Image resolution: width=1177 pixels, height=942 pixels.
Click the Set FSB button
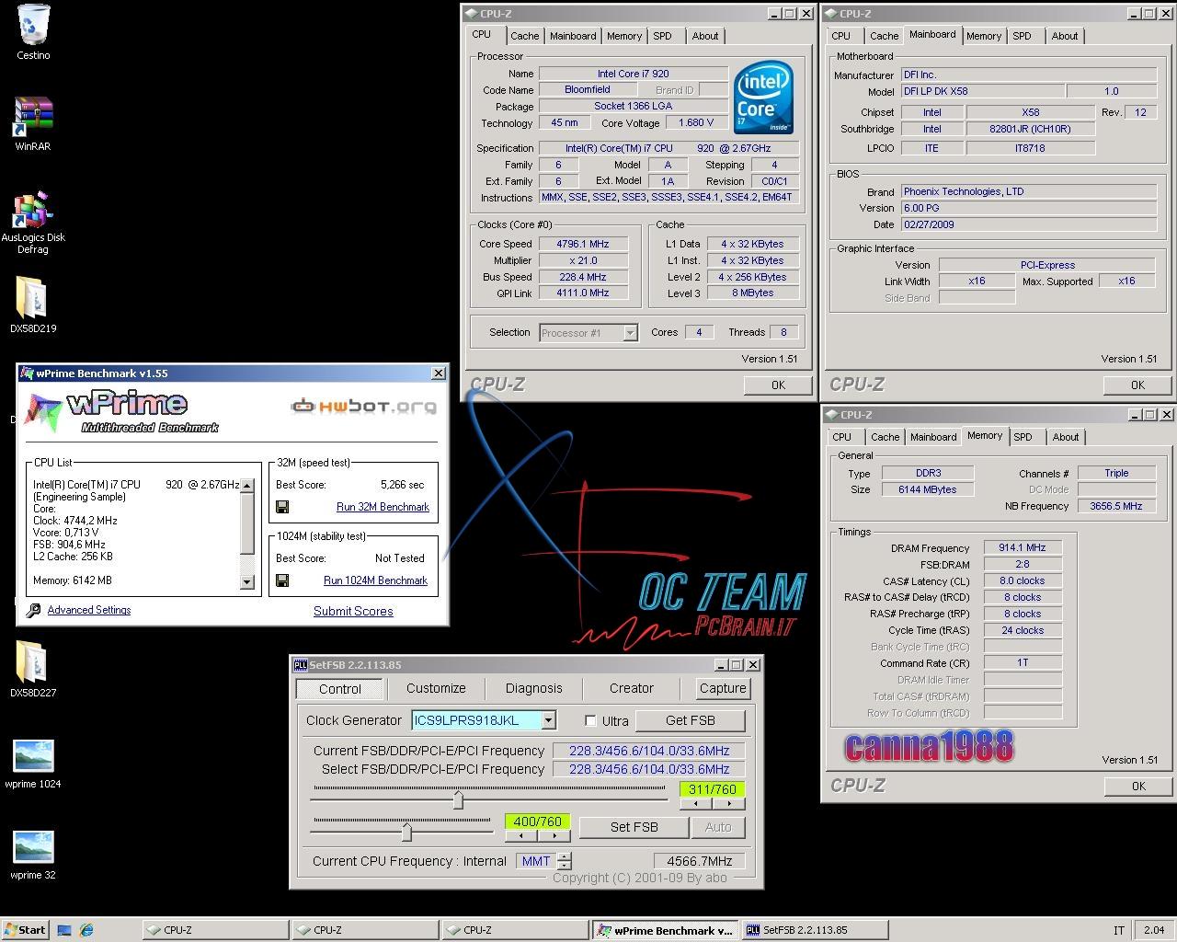click(x=634, y=827)
